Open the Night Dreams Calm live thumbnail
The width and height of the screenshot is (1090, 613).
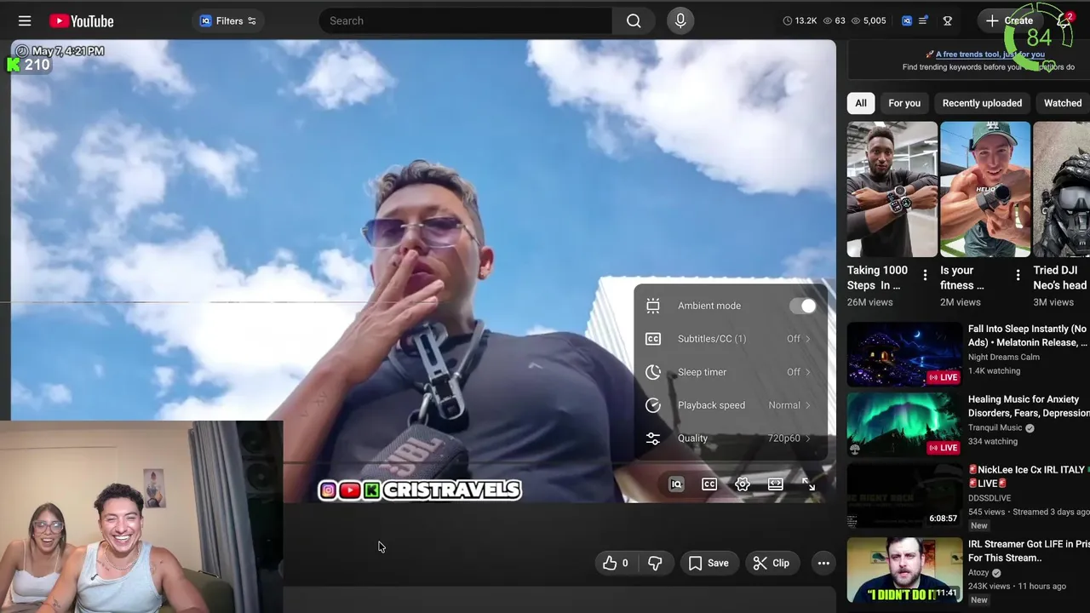[904, 354]
